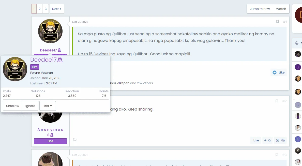This screenshot has width=302, height=166.
Task: Open the dark avatar below the 'F' avatar
Action: point(298,151)
